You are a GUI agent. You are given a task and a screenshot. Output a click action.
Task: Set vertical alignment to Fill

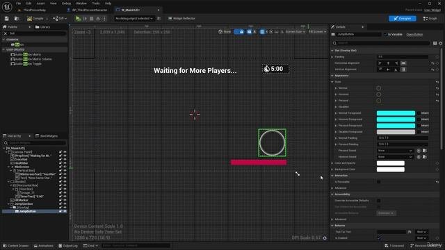[403, 69]
